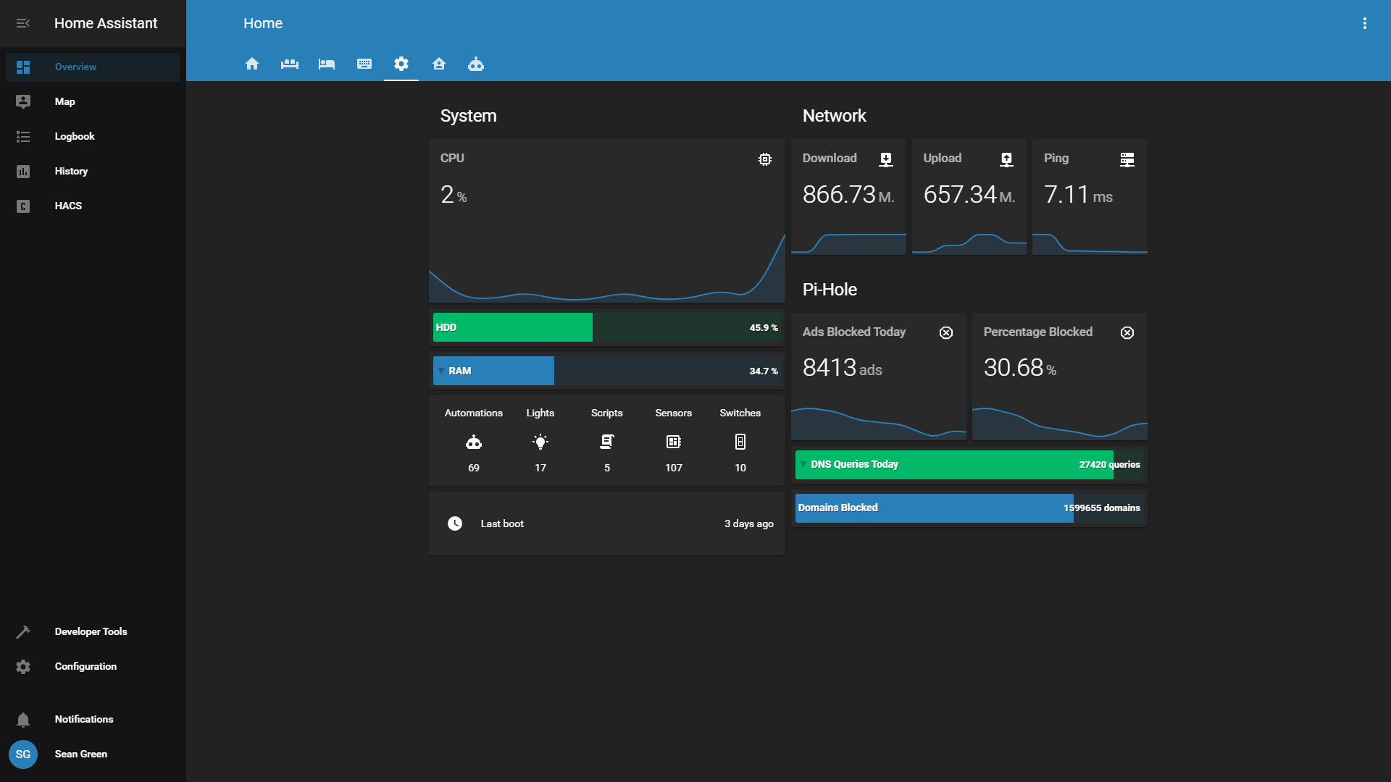This screenshot has width=1391, height=782.
Task: Click the Lights count 17
Action: tap(540, 468)
